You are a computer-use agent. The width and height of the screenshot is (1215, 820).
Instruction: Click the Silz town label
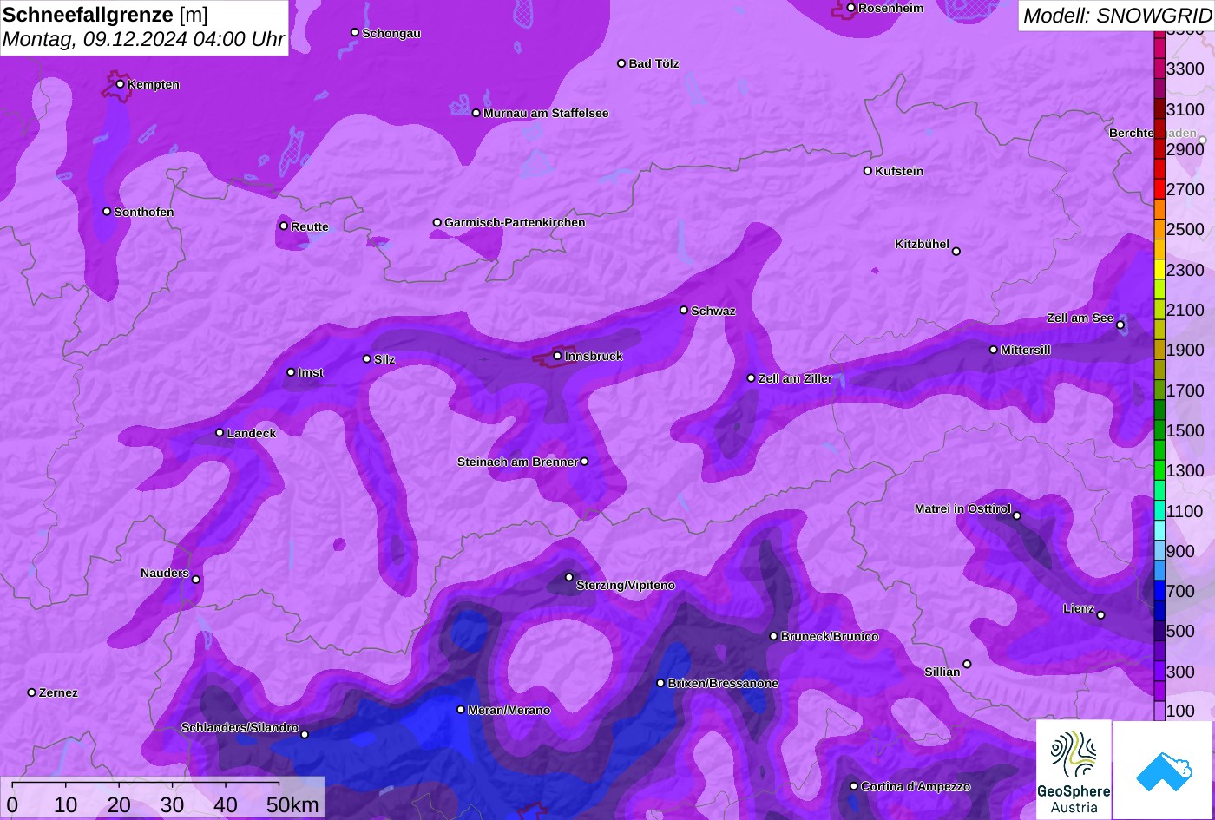384,359
